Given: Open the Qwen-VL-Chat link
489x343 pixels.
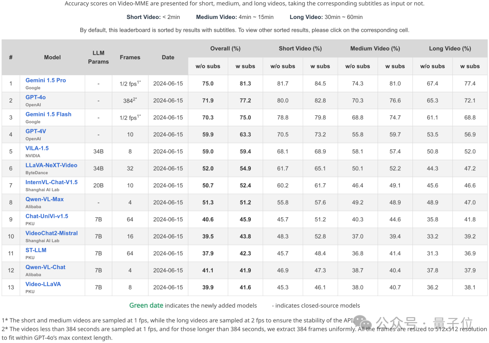Looking at the screenshot, I should 45,267.
